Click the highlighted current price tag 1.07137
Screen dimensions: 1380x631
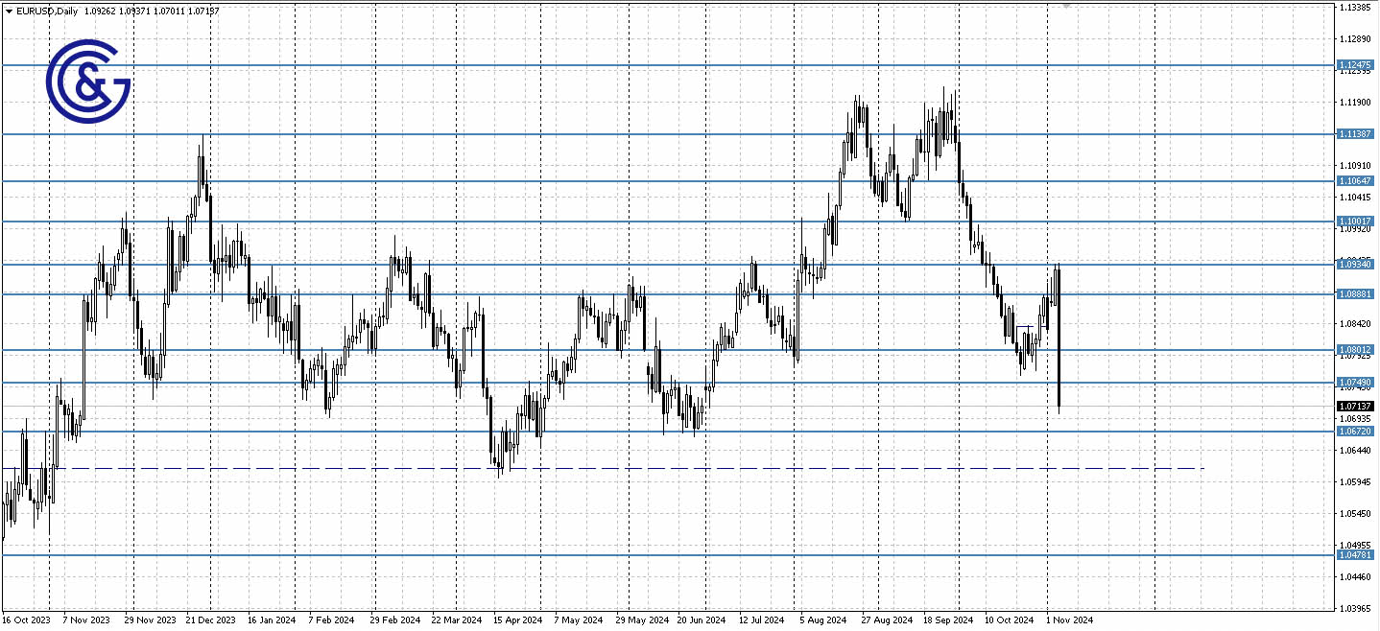point(1353,407)
